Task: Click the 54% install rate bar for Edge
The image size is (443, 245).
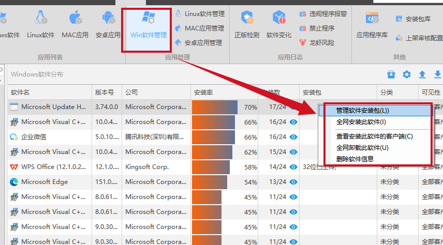Action: pyautogui.click(x=210, y=182)
